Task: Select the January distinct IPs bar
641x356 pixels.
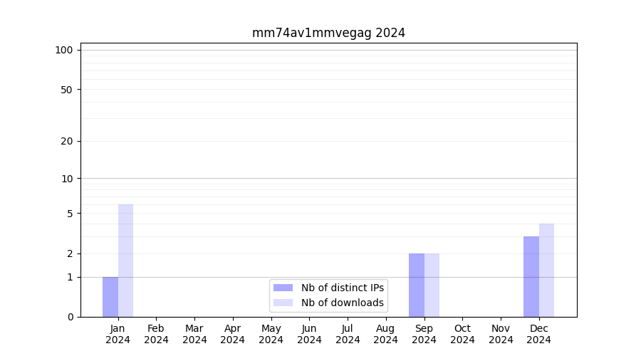Action: click(110, 297)
